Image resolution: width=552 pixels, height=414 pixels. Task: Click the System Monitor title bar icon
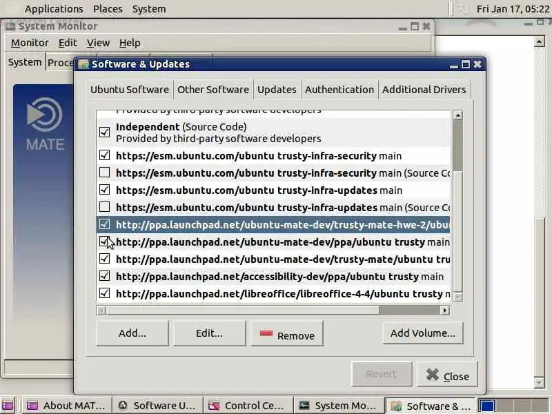click(x=10, y=26)
